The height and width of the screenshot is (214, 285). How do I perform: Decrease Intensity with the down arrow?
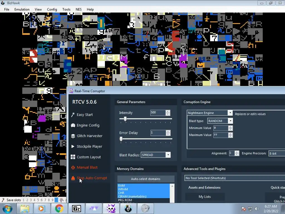coord(168,114)
